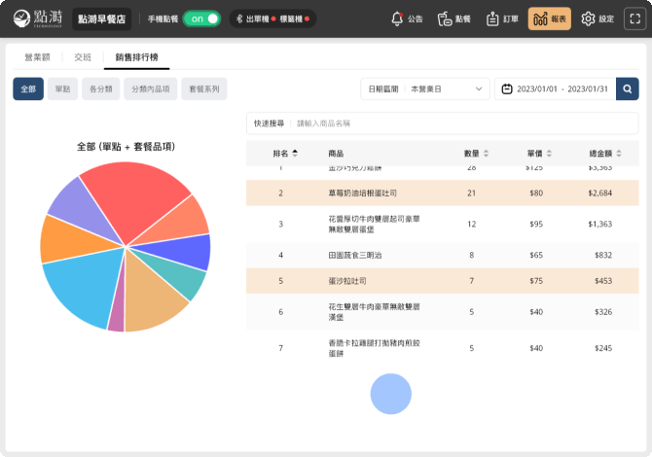Expand the 日期區間 本營業日 dropdown

coord(425,89)
